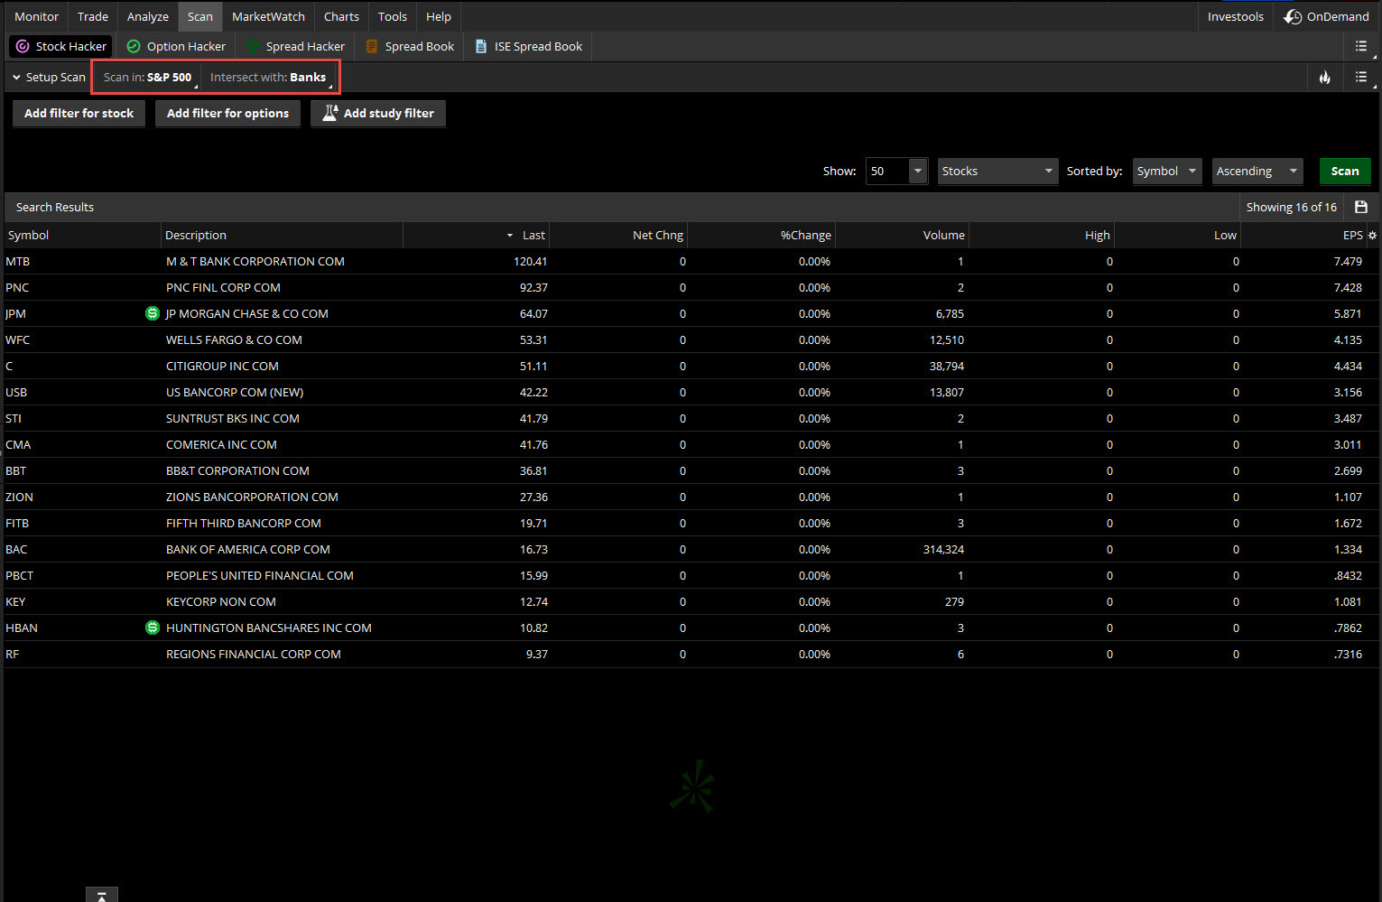Click KEYCORP NON COM description

click(x=221, y=601)
